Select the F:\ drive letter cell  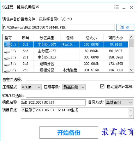13,64
